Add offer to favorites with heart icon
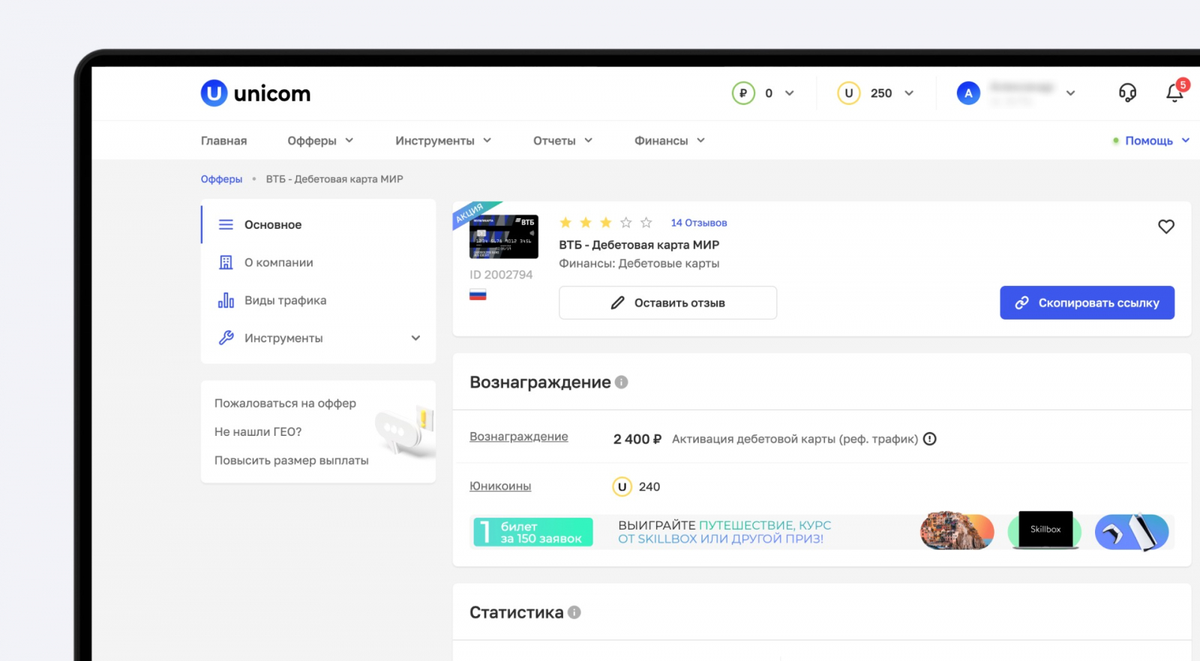 [1166, 226]
